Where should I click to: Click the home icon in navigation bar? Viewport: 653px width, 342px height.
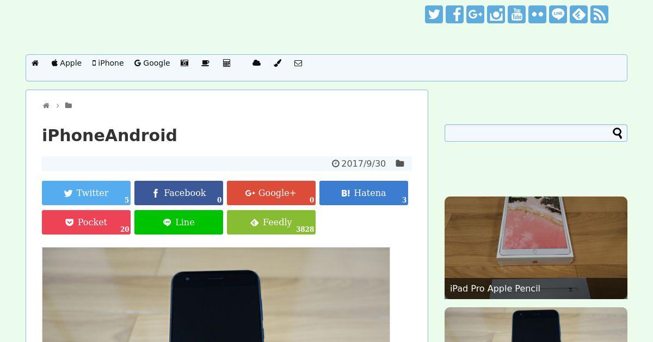[35, 63]
